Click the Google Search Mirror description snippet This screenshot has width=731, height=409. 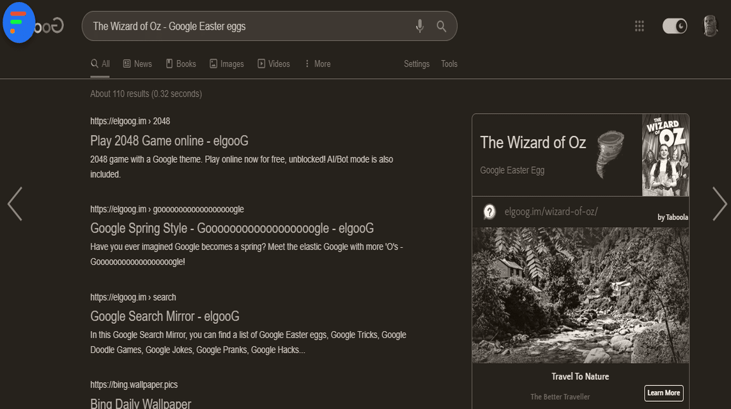click(248, 343)
